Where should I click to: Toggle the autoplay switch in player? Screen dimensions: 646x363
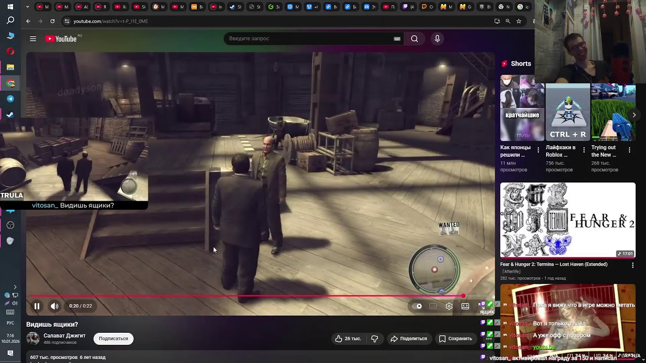tap(417, 306)
